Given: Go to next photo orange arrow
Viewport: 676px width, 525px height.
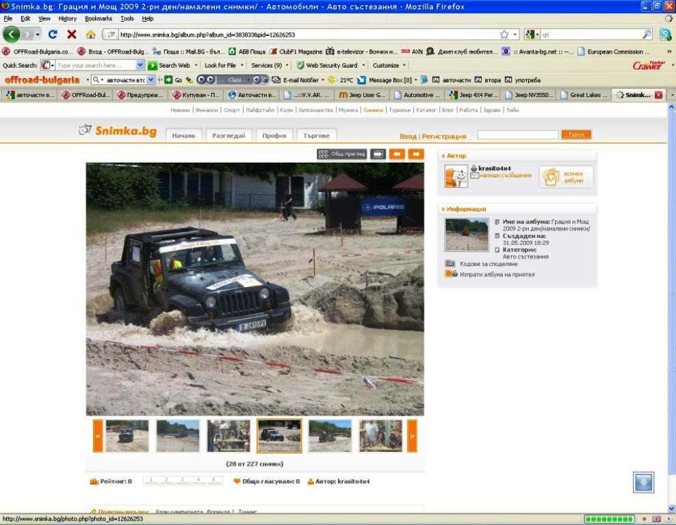Looking at the screenshot, I should tap(416, 154).
